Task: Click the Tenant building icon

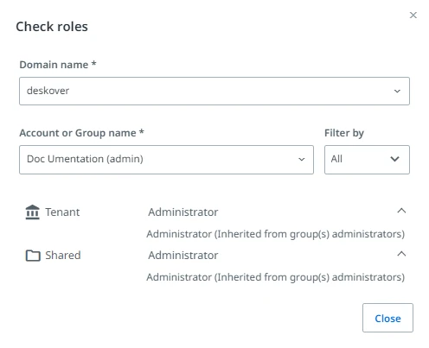Action: 33,212
